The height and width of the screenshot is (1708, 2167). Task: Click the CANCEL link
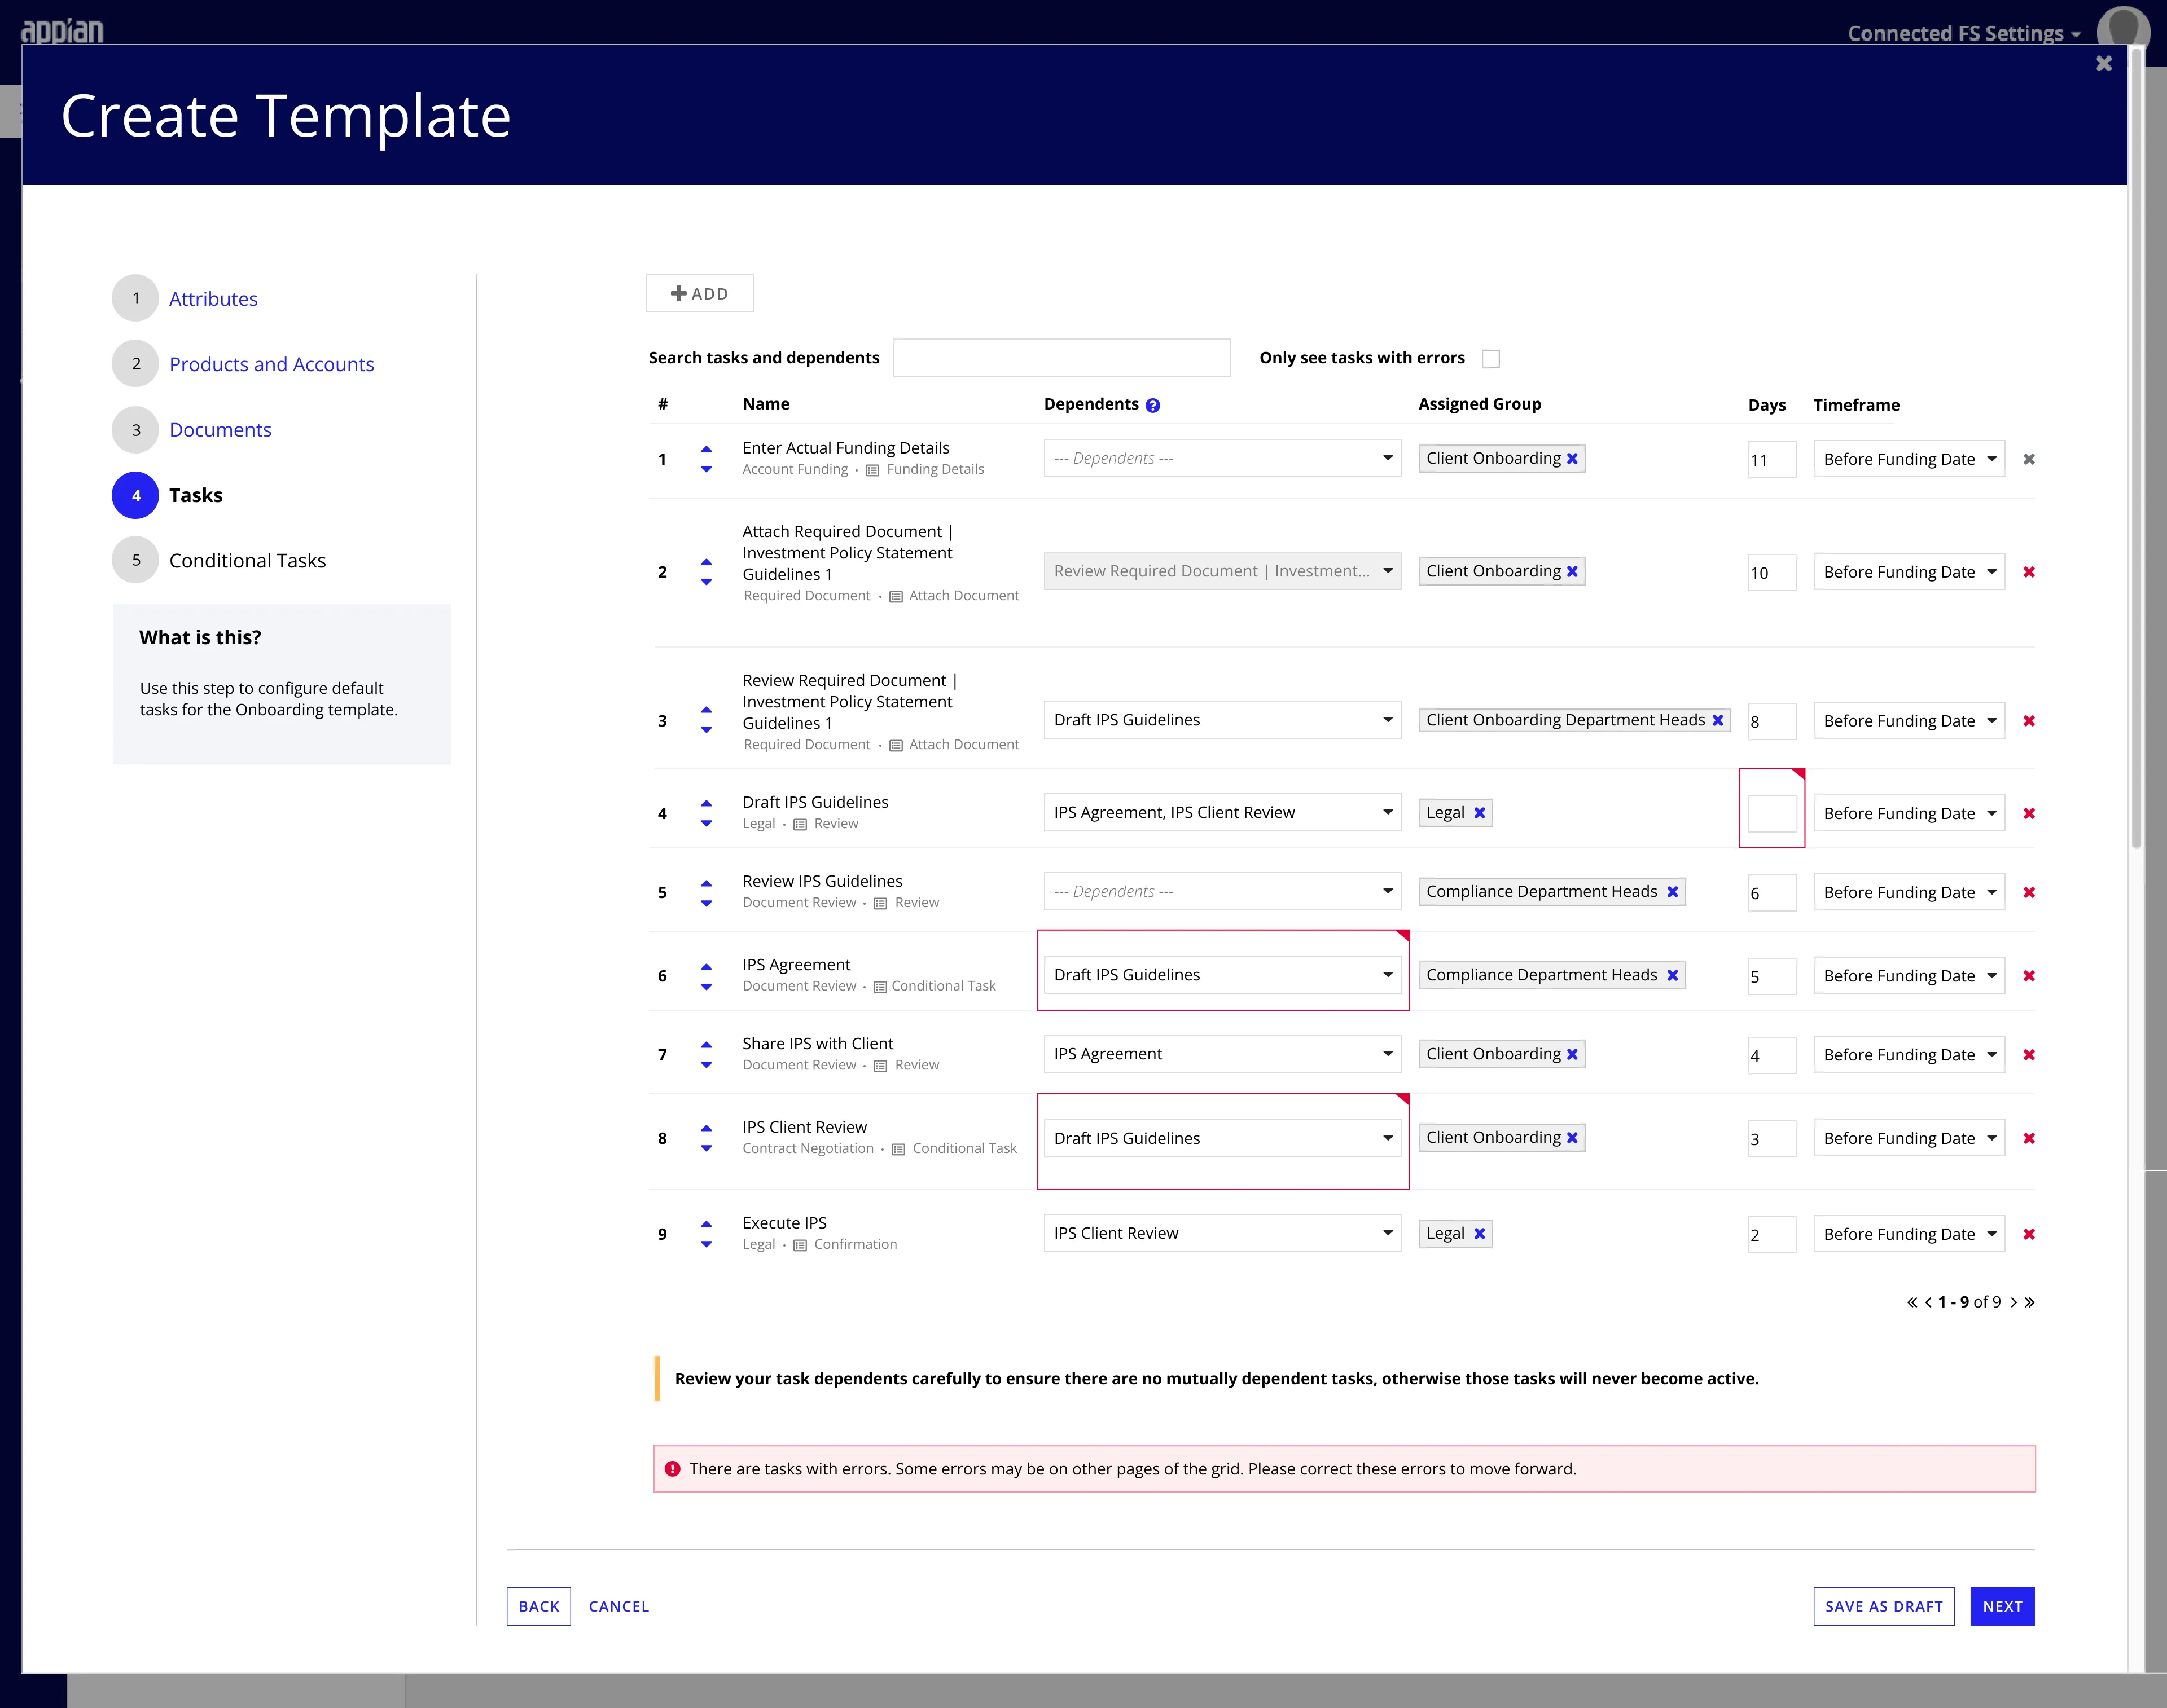618,1606
